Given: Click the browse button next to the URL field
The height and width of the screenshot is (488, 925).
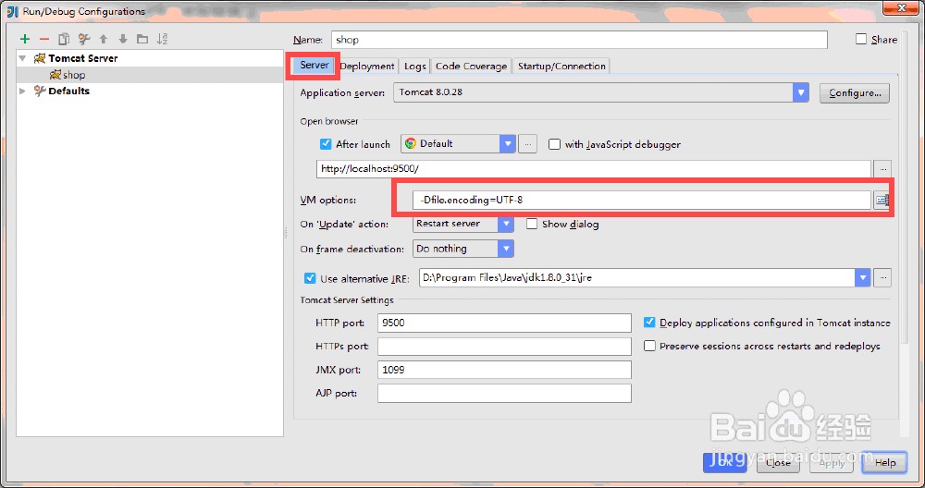Looking at the screenshot, I should tap(882, 168).
